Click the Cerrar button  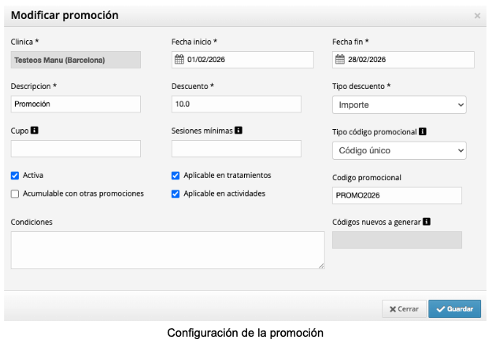[x=404, y=309]
